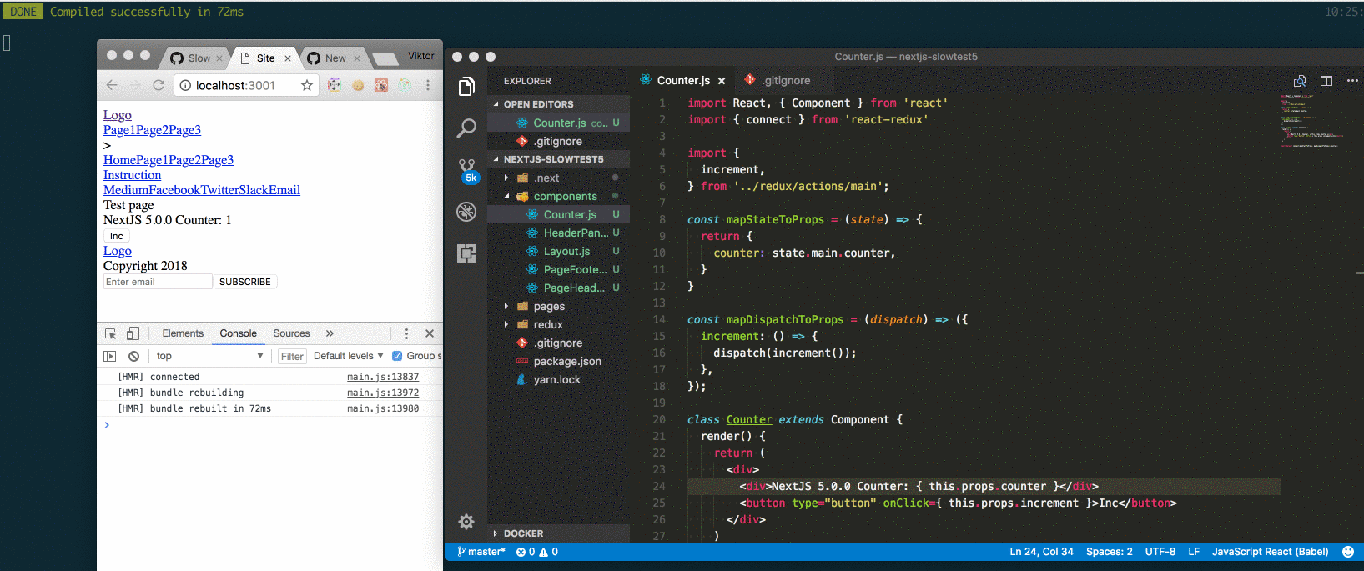Image resolution: width=1364 pixels, height=571 pixels.
Task: Open the main.js:13980 source link
Action: [383, 408]
